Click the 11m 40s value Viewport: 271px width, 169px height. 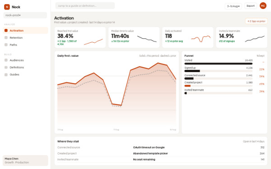(120, 36)
